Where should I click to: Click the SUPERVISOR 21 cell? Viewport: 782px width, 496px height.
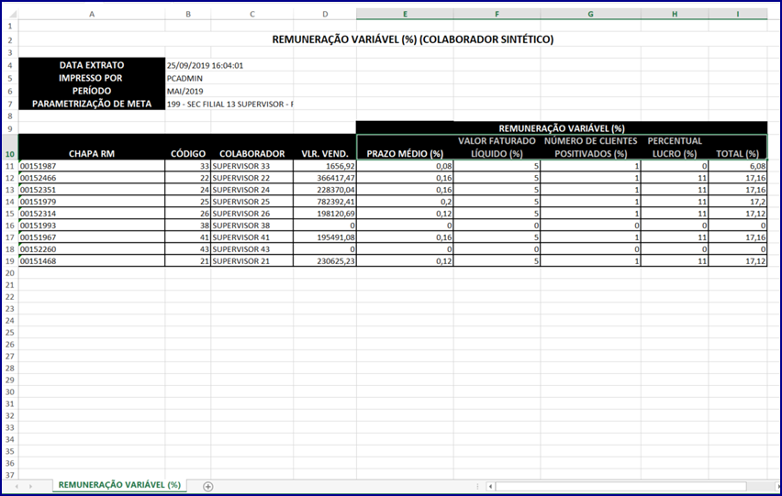pyautogui.click(x=251, y=261)
